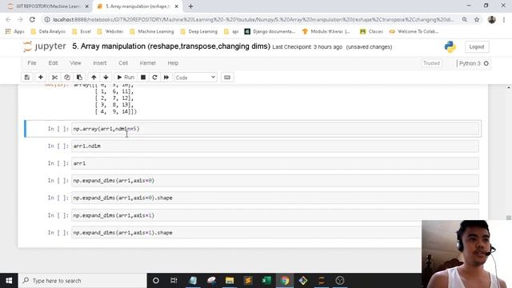Viewport: 512px width, 288px height.
Task: Cut selected cells with the scissors icon
Action: pyautogui.click(x=54, y=78)
